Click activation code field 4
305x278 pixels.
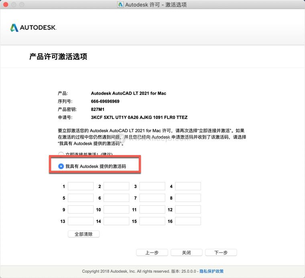point(188,186)
